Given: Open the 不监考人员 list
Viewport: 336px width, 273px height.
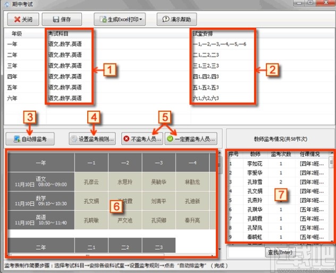Looking at the screenshot, I should tap(142, 139).
